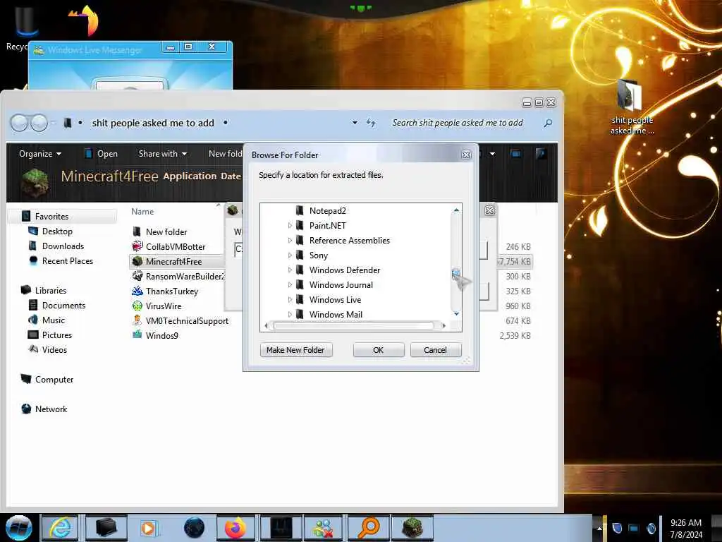
Task: Open Recent Places in the sidebar
Action: click(x=67, y=261)
